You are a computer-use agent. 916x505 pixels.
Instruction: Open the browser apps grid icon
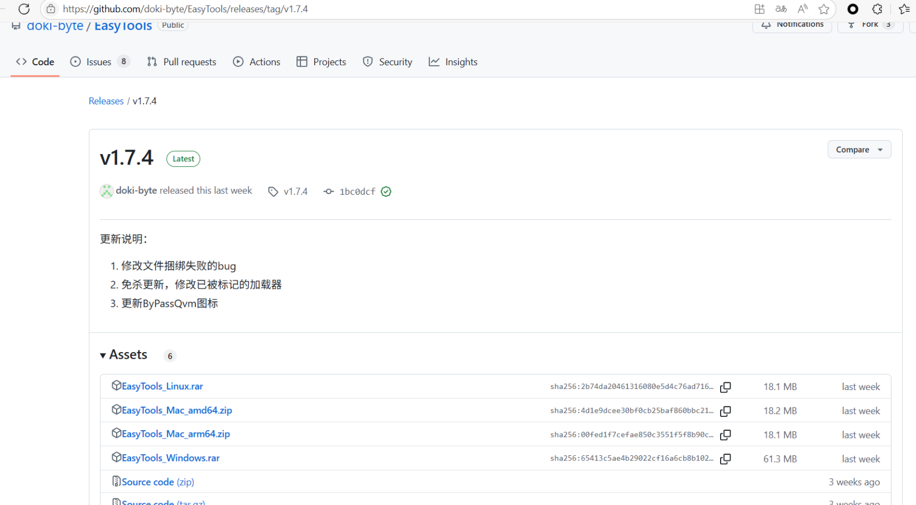pos(759,9)
